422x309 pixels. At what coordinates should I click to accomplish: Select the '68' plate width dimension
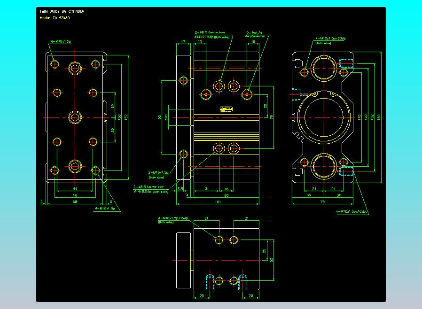coord(75,202)
